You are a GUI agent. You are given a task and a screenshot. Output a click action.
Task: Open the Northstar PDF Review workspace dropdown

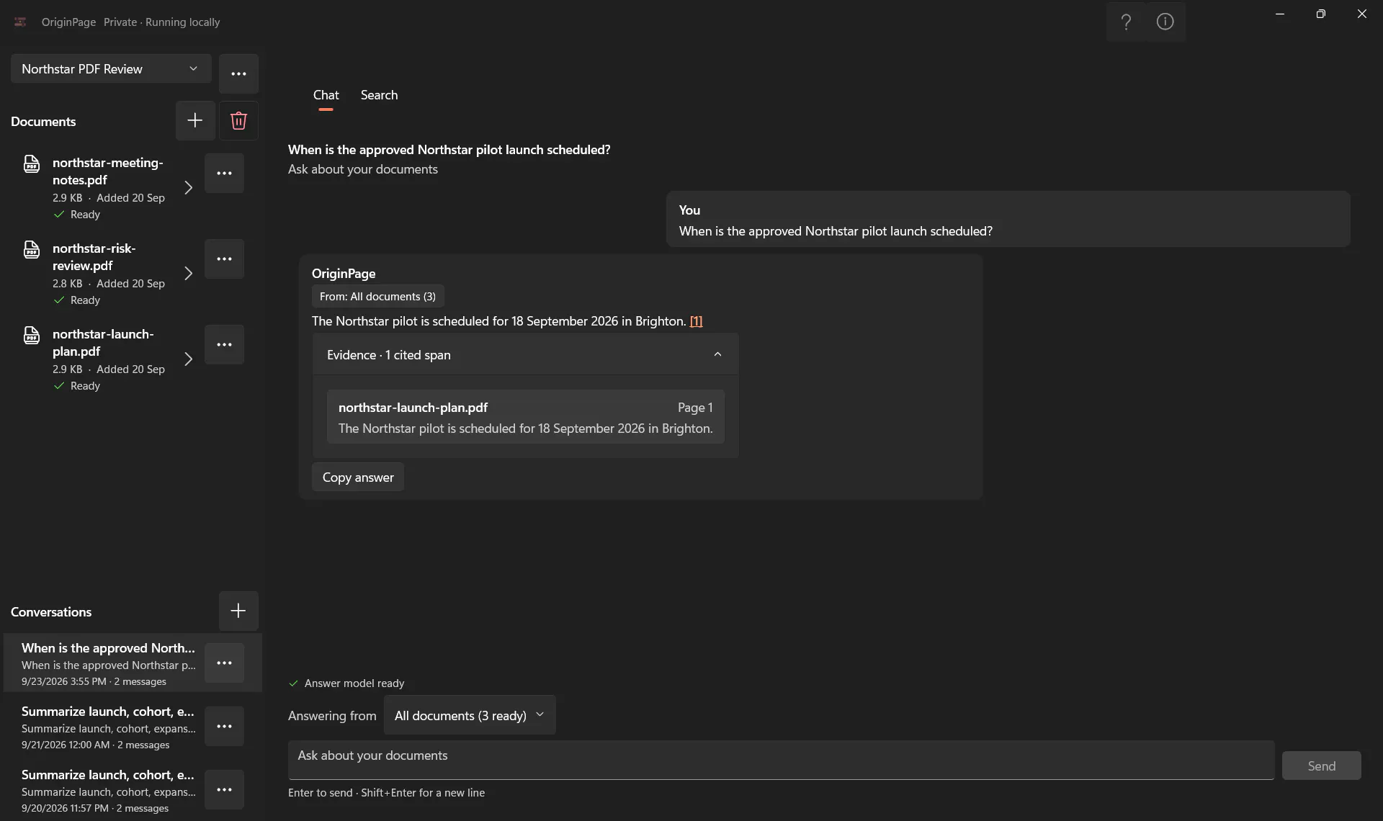coord(111,68)
